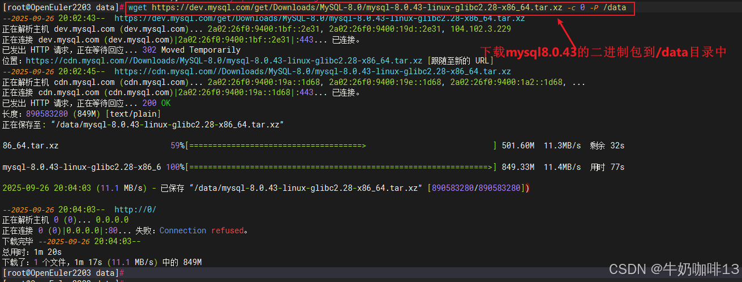Select file length value '890583280' after 长度
742x282 pixels.
click(x=47, y=113)
